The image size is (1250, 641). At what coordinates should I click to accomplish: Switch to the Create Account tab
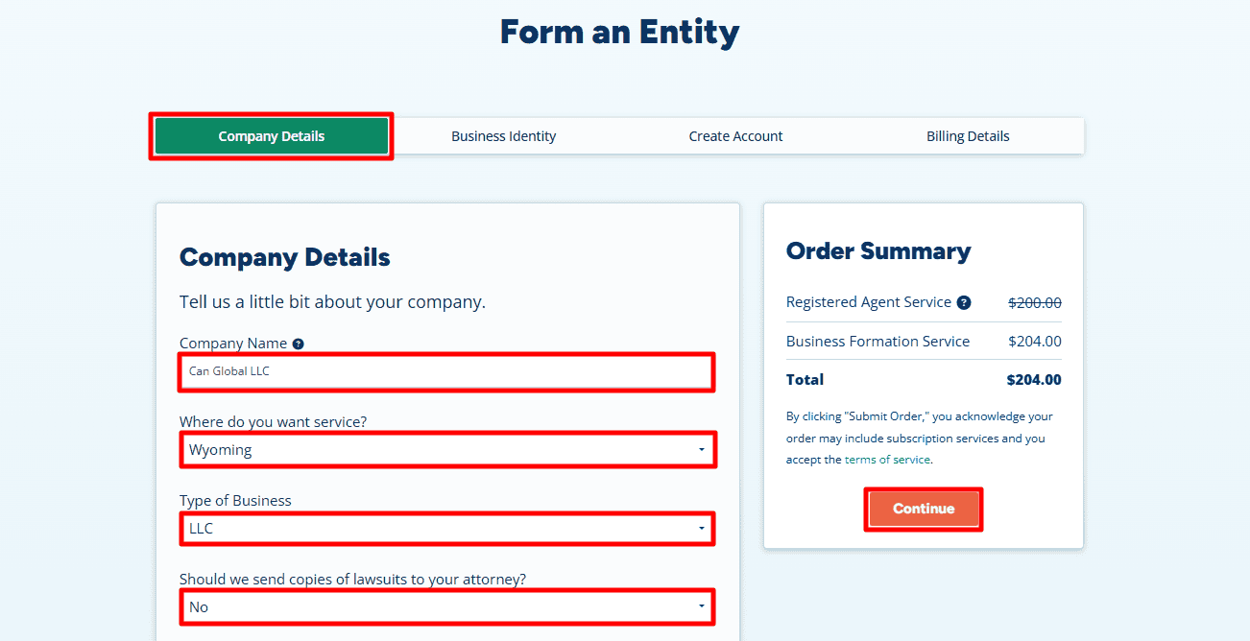[735, 135]
